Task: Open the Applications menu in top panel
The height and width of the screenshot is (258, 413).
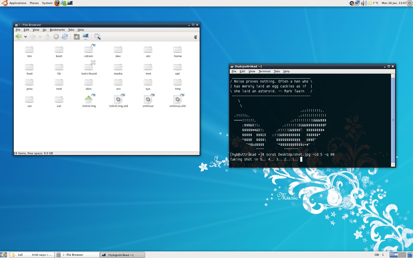Action: 17,3
